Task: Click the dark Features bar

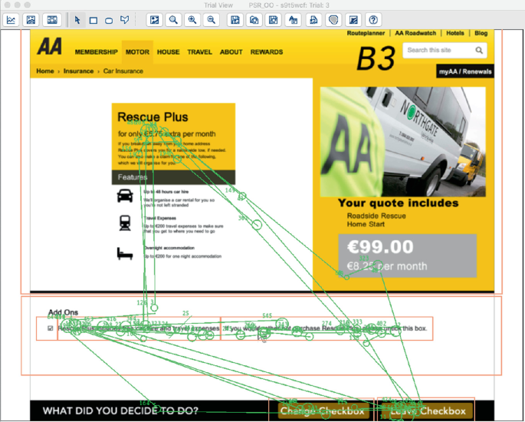Action: coord(173,177)
